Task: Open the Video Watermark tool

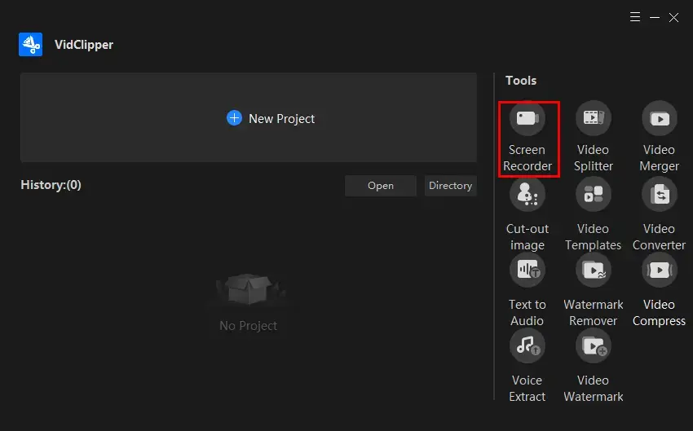Action: [593, 346]
